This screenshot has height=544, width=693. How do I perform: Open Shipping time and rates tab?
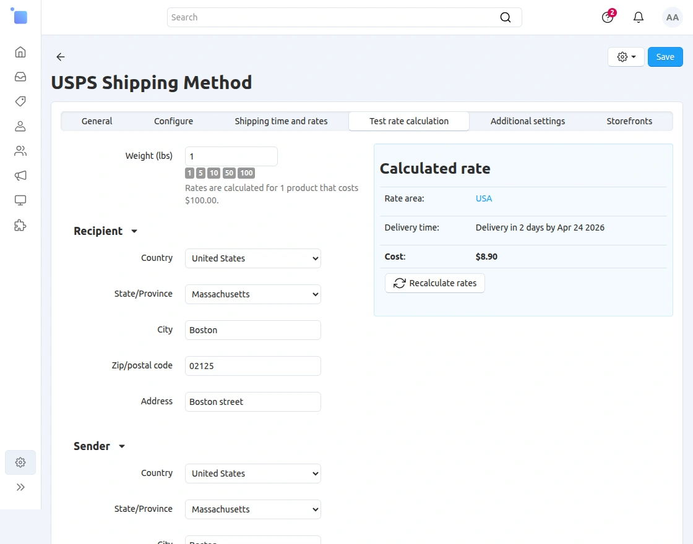click(281, 121)
